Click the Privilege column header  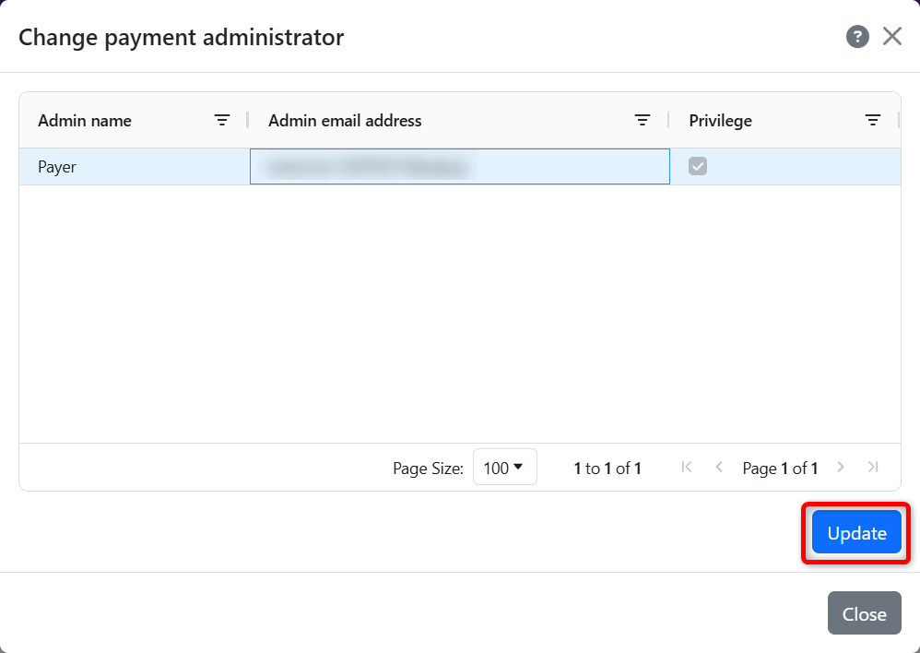[x=719, y=120]
